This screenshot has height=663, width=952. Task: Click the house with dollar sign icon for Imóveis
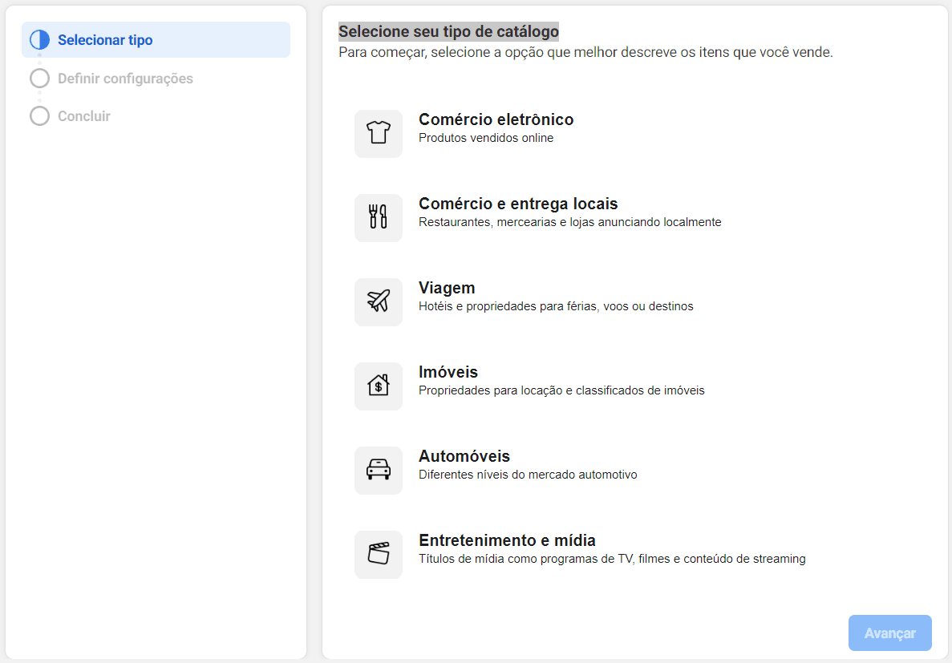[x=378, y=386]
